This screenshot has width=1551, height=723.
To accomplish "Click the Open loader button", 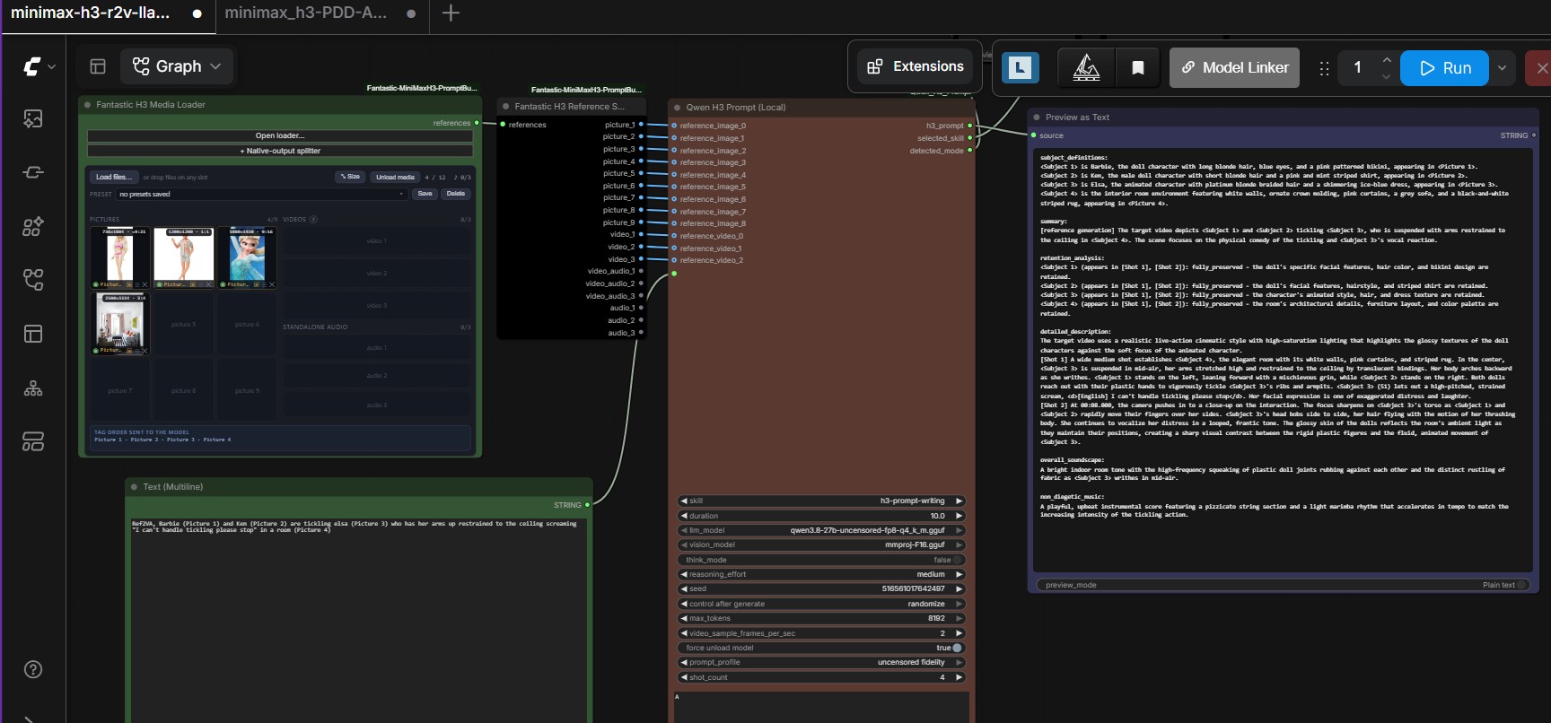I will pyautogui.click(x=279, y=136).
